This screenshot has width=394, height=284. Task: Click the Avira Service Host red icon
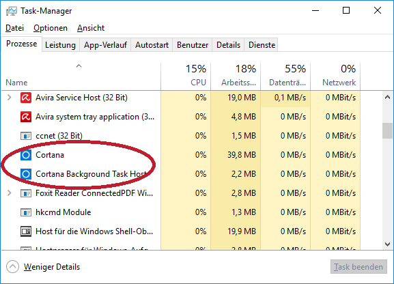click(26, 98)
